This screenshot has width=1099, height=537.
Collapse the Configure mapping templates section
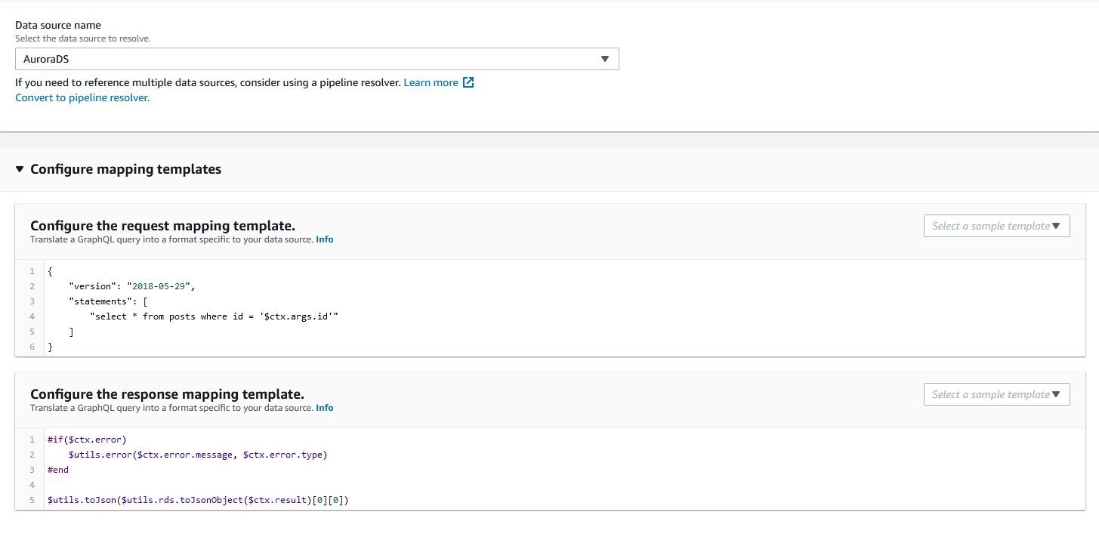click(x=20, y=169)
